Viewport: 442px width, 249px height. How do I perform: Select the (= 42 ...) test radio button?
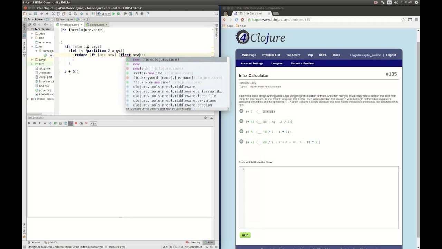241,121
